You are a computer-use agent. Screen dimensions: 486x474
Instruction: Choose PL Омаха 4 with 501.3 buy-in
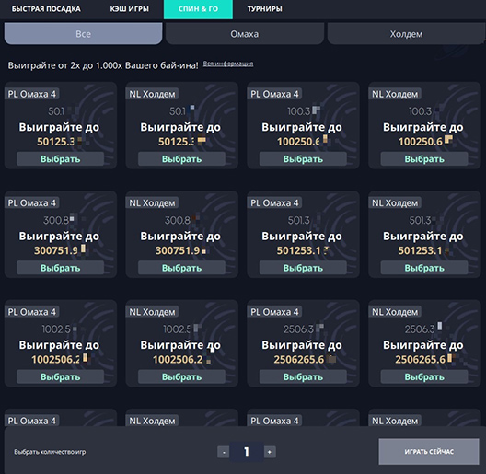click(303, 268)
